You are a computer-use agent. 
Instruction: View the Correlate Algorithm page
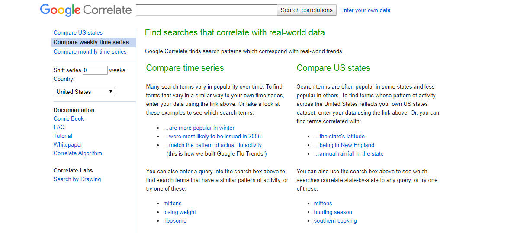click(x=78, y=153)
